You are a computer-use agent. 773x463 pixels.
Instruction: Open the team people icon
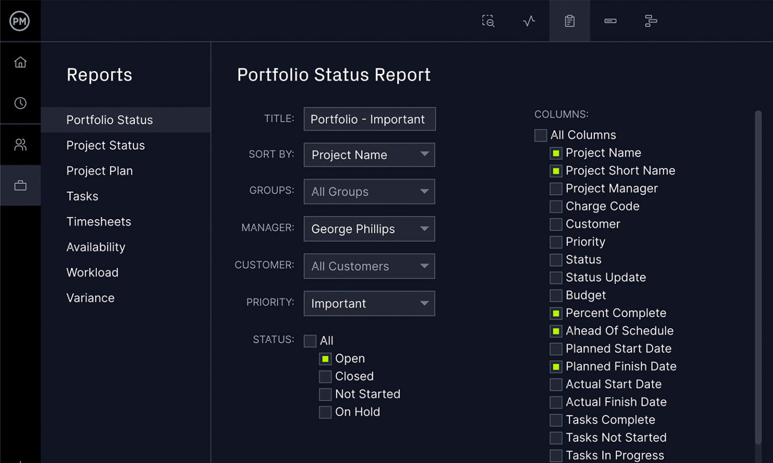point(20,145)
